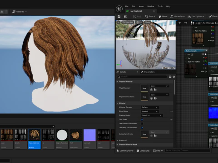This screenshot has height=163, width=218.
Task: Browse to Phys Material in Content Browser
Action: [155, 90]
